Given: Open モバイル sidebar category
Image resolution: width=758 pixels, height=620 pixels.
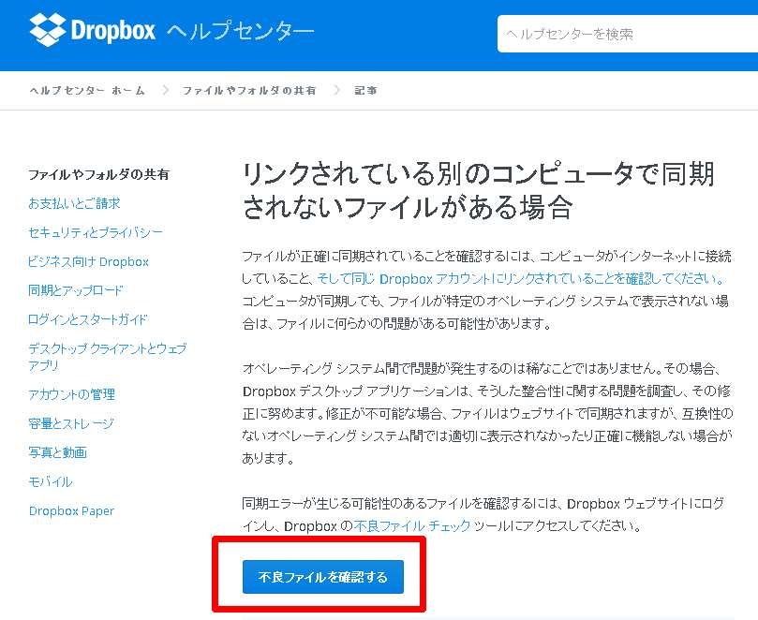Looking at the screenshot, I should [51, 481].
